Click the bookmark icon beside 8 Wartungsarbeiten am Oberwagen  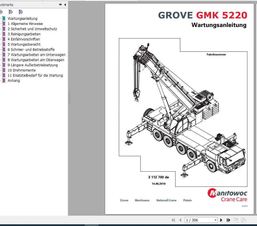click(4, 60)
